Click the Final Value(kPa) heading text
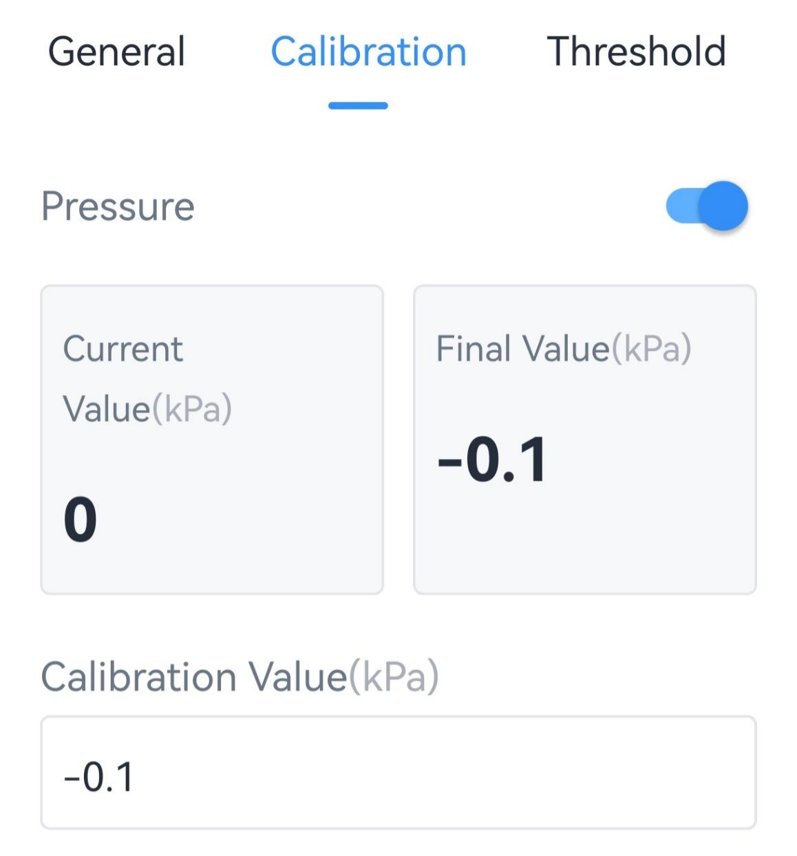The height and width of the screenshot is (856, 797). pos(563,348)
